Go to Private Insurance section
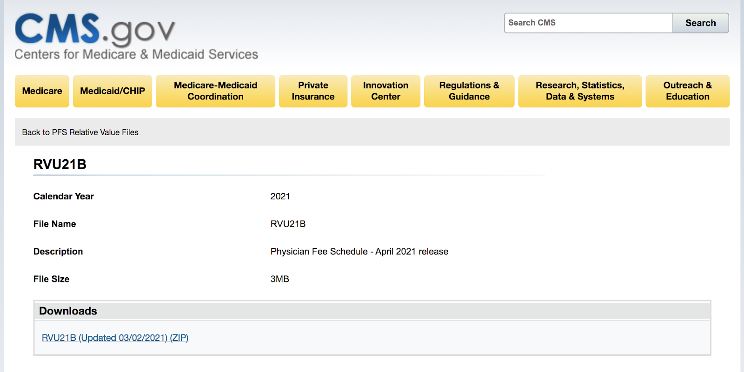The width and height of the screenshot is (744, 372). [x=313, y=91]
